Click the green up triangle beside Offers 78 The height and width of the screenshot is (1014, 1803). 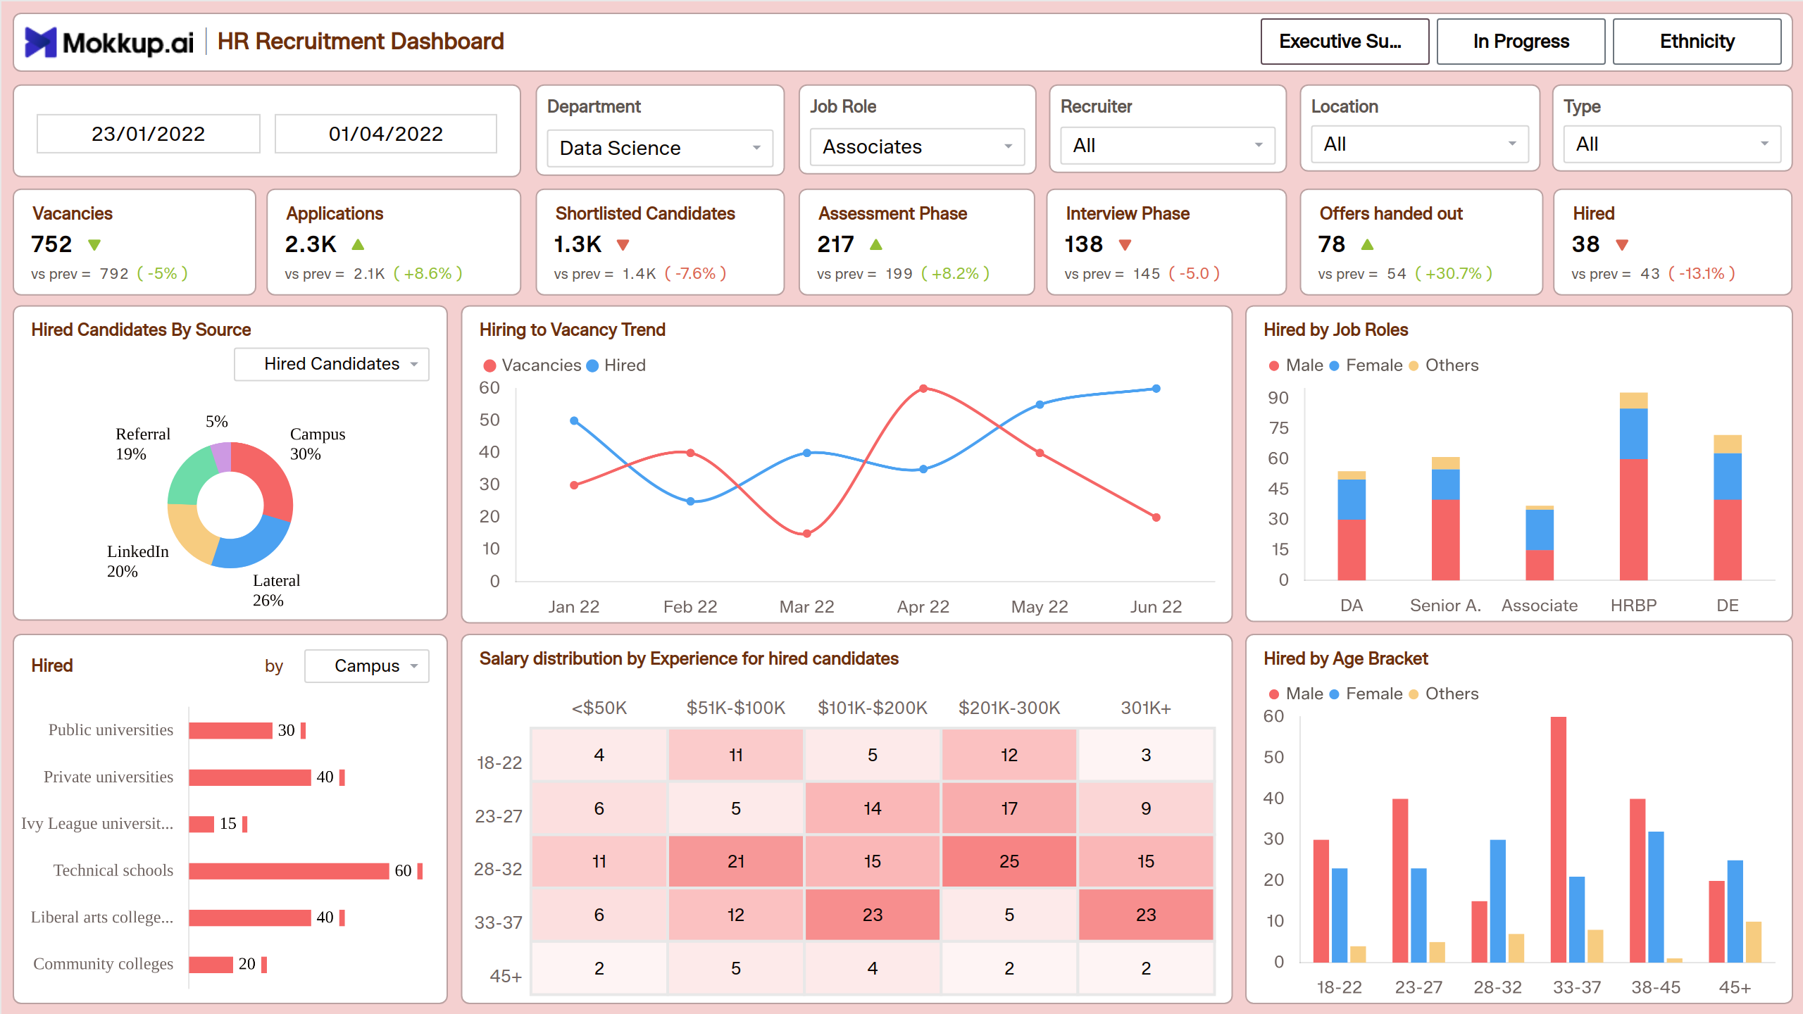point(1367,244)
